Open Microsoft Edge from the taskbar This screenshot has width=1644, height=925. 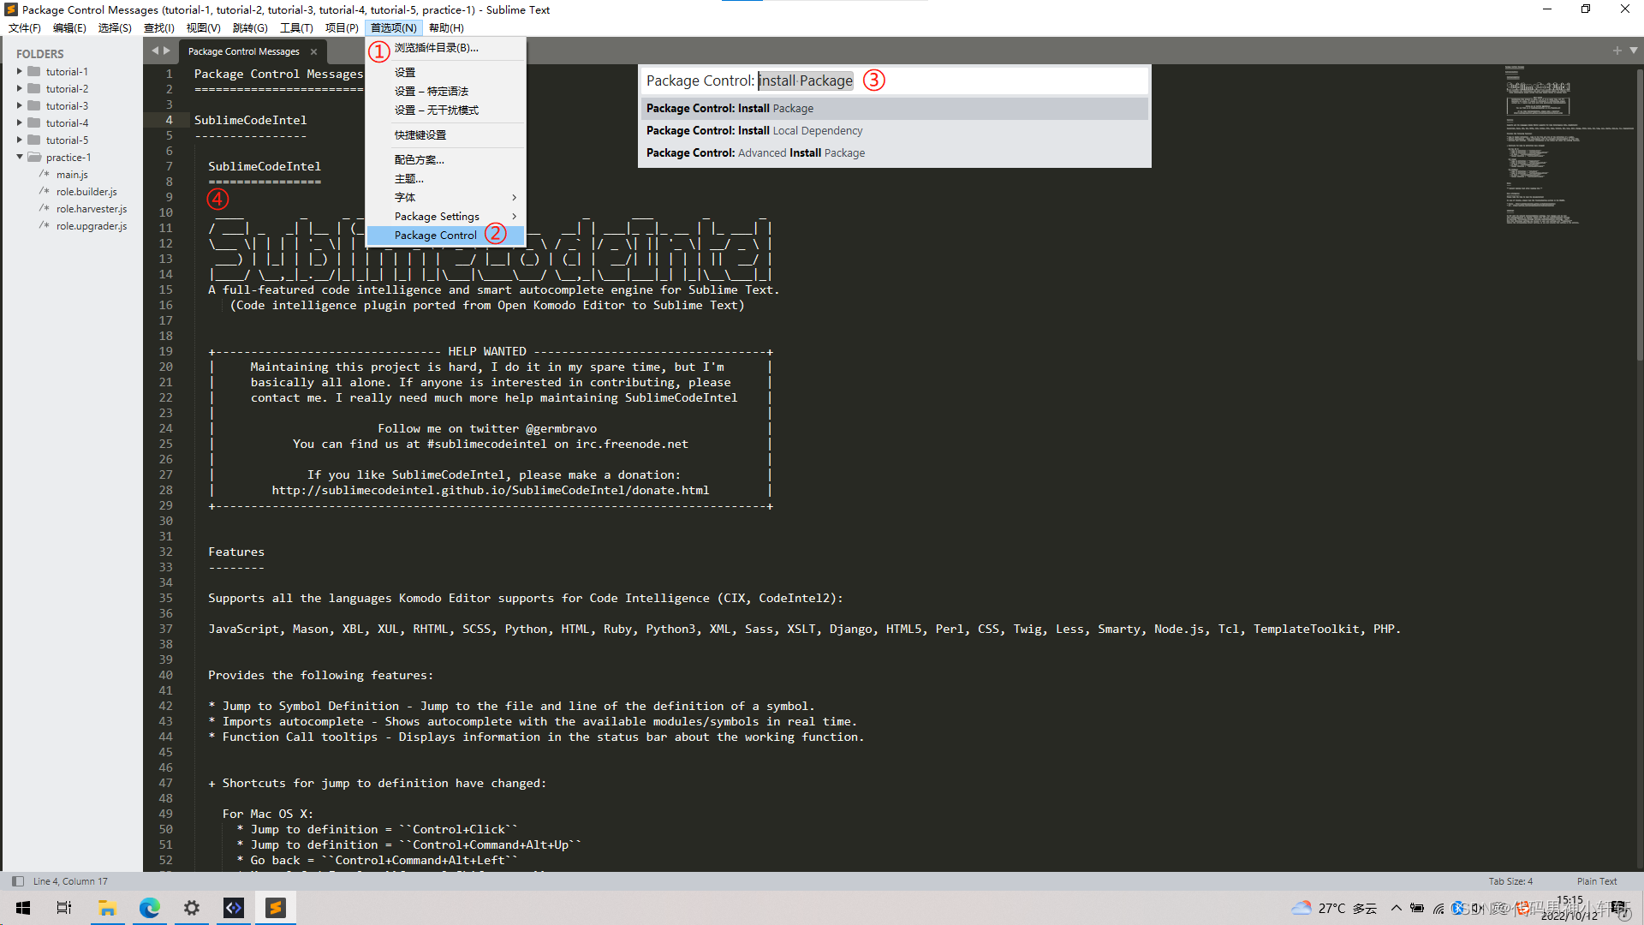click(x=150, y=908)
